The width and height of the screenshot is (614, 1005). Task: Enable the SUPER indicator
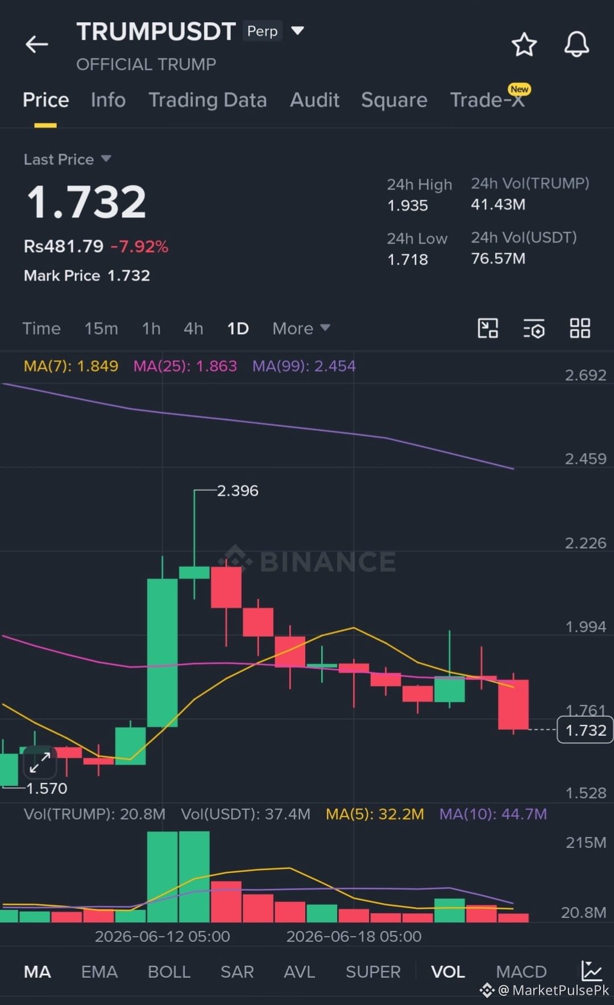[373, 971]
